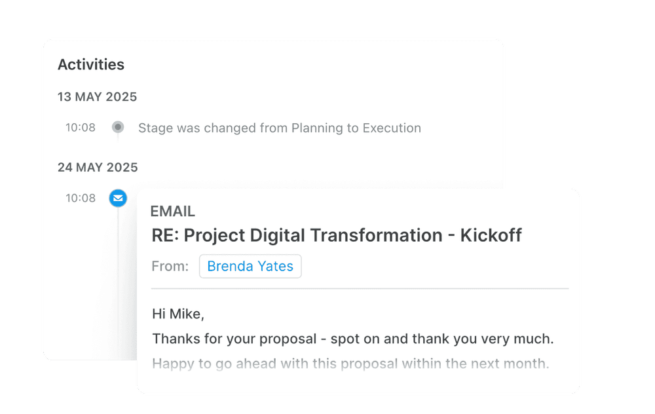The height and width of the screenshot is (414, 655).
Task: Click the Planning to Execution stage change entry
Action: coord(279,128)
